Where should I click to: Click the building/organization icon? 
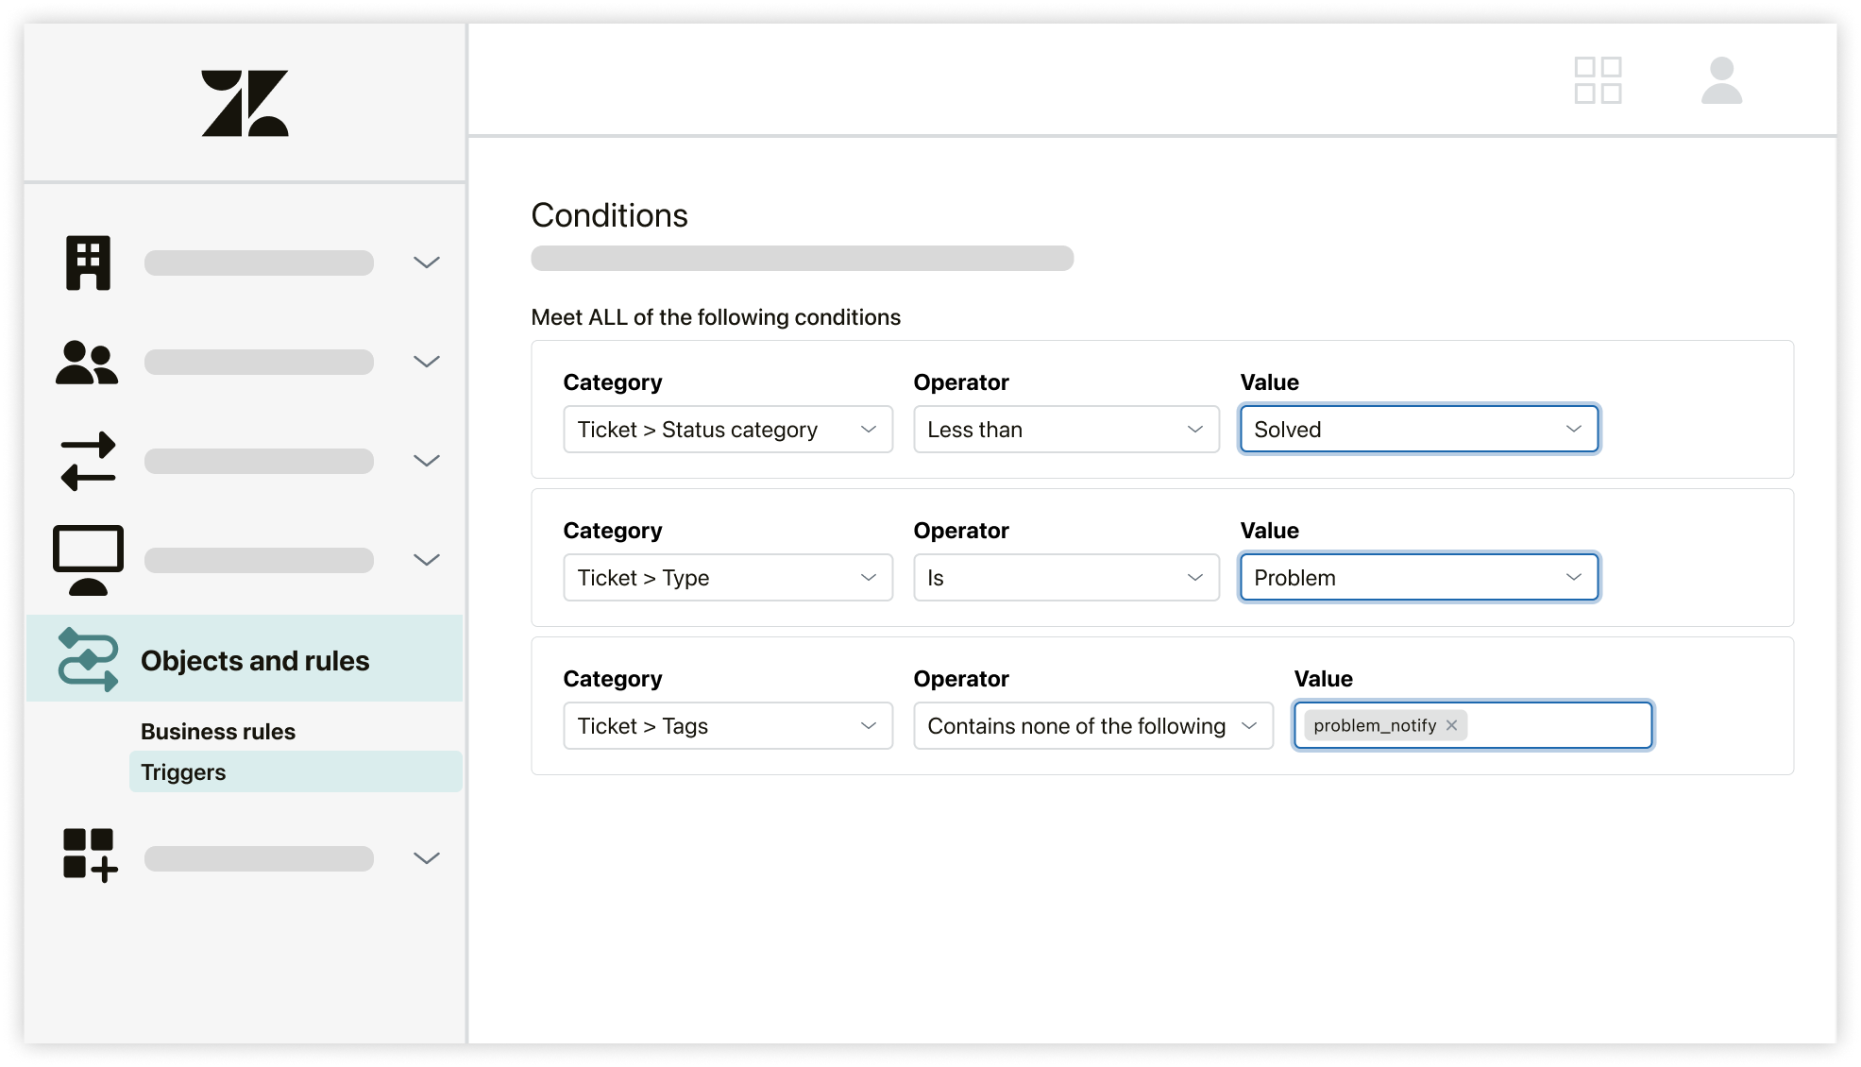pos(87,262)
